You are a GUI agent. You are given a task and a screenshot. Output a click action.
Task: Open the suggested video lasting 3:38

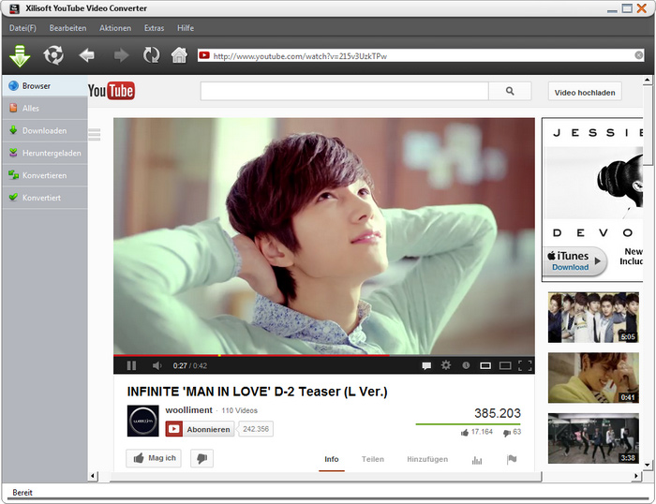point(593,438)
